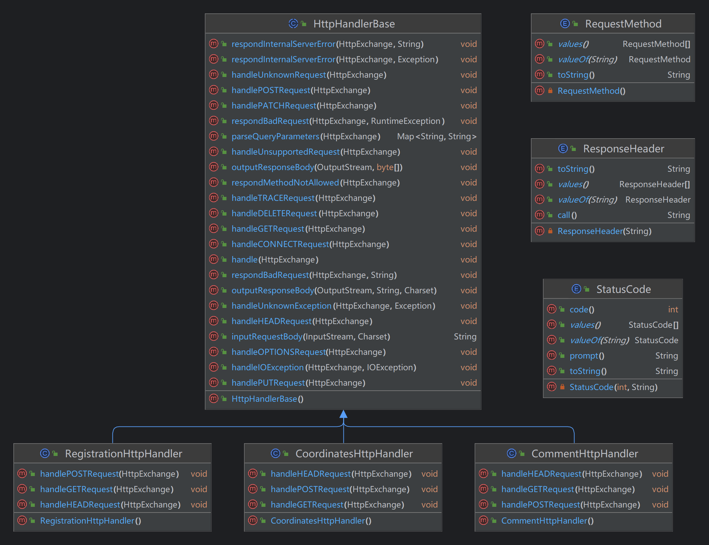Click respondInternalServerError(HttpExchange, Exception) method
The height and width of the screenshot is (545, 709).
click(335, 59)
